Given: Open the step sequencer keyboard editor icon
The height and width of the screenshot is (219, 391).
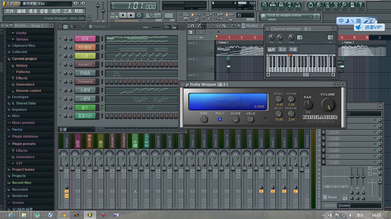Looking at the screenshot, I should point(174,27).
